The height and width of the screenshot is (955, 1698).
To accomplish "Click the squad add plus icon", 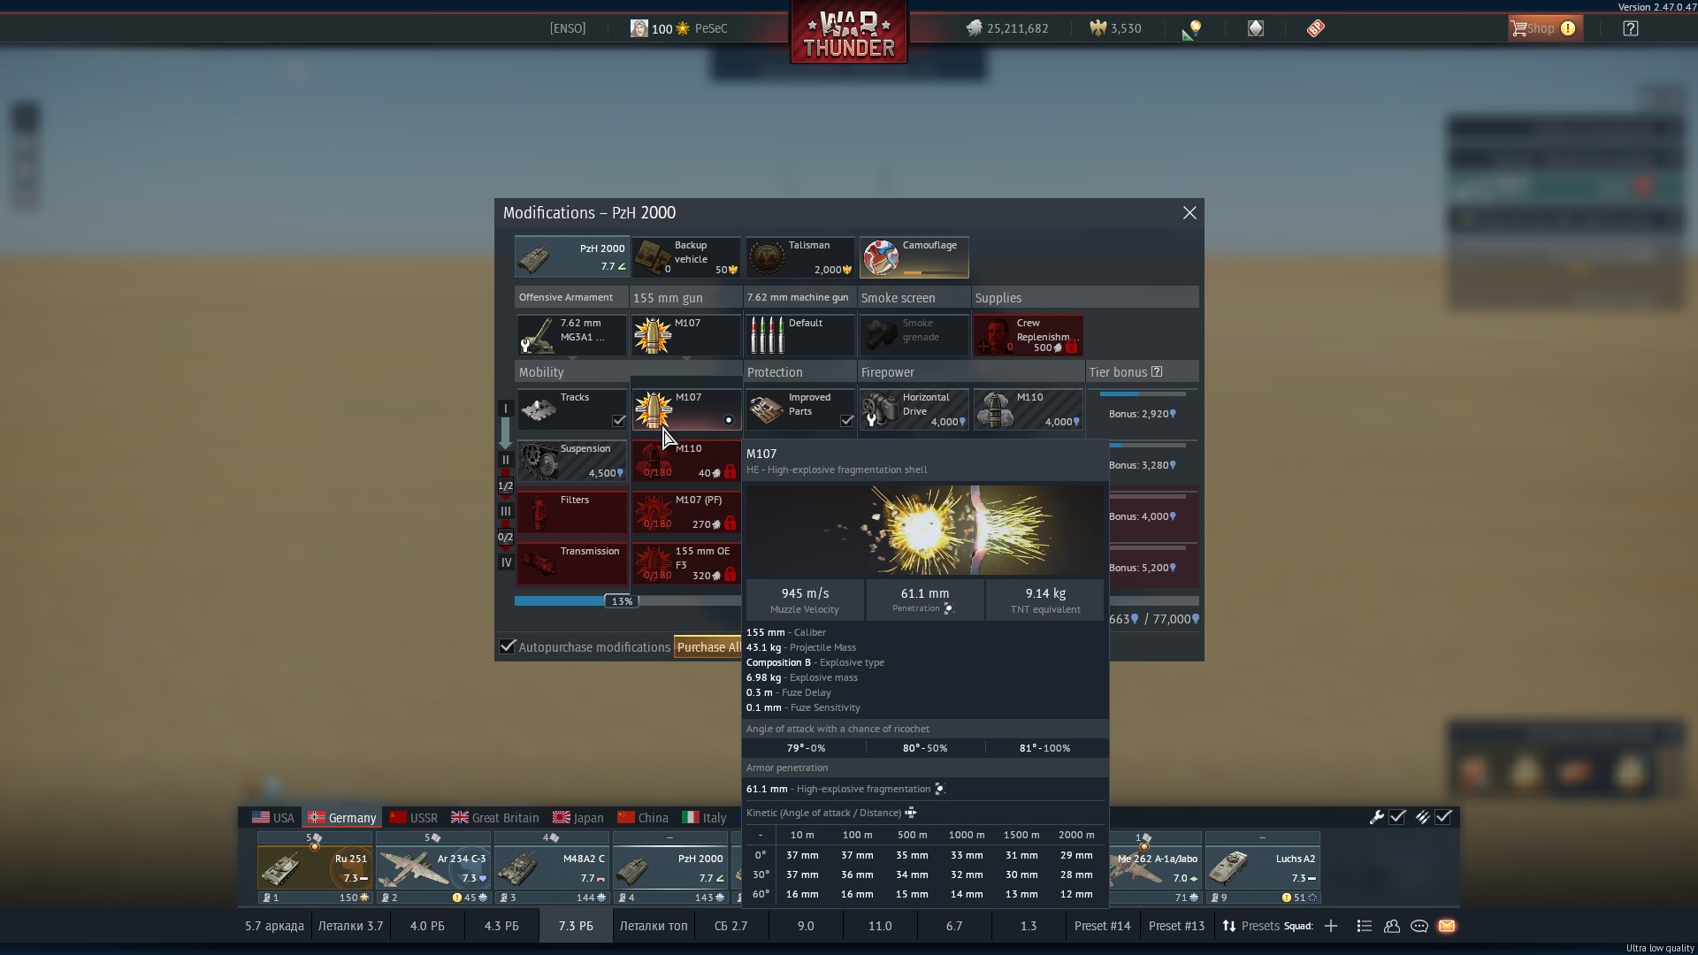I will (x=1331, y=926).
